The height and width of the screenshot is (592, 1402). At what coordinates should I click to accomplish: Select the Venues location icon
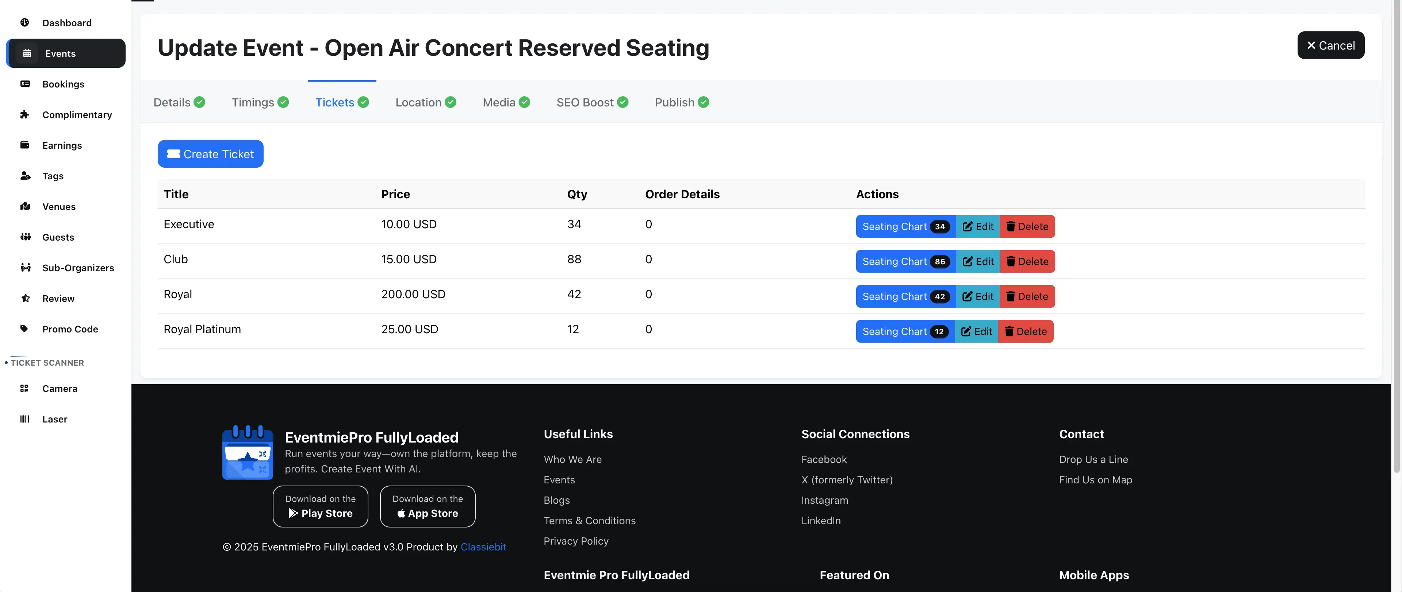point(26,207)
